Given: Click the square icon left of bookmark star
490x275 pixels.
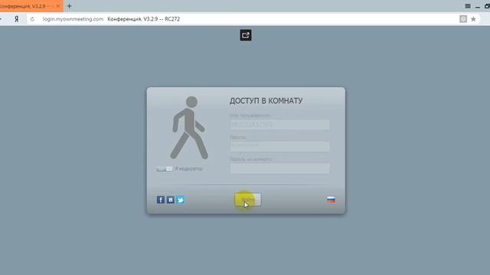Looking at the screenshot, I should click(x=463, y=19).
